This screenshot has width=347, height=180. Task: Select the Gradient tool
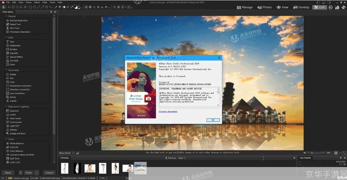(64, 7)
